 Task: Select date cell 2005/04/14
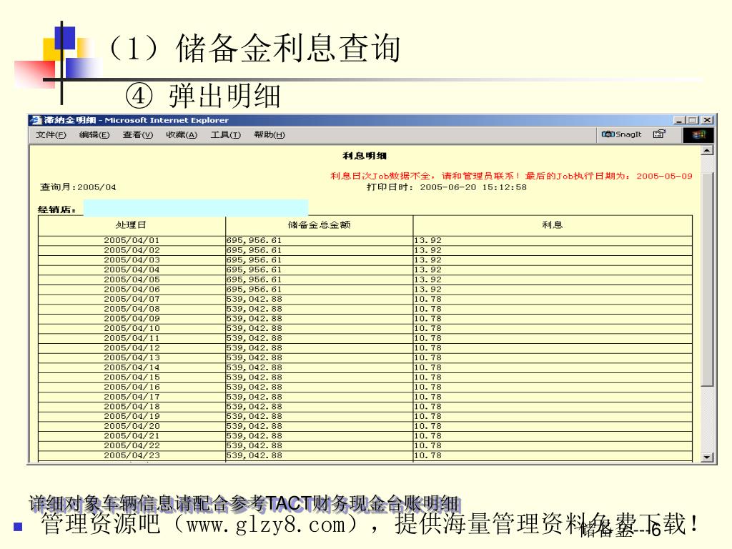(132, 368)
